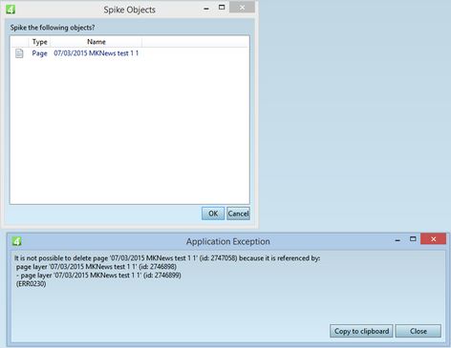Viewport: 451px width, 348px height.
Task: Dismiss the exception with the Close button
Action: (419, 331)
